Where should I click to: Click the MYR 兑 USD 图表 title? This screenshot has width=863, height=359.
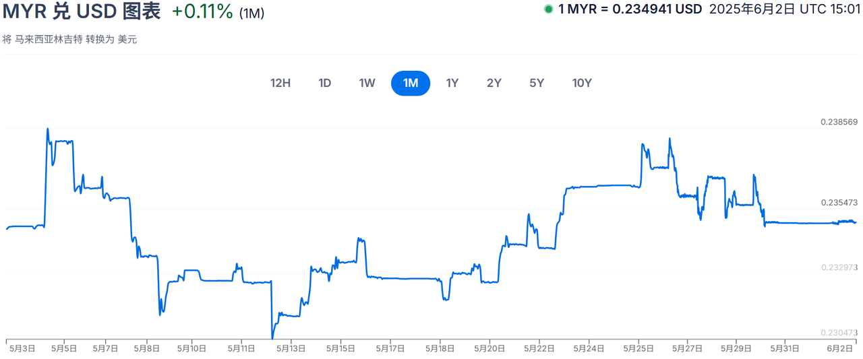pos(82,11)
